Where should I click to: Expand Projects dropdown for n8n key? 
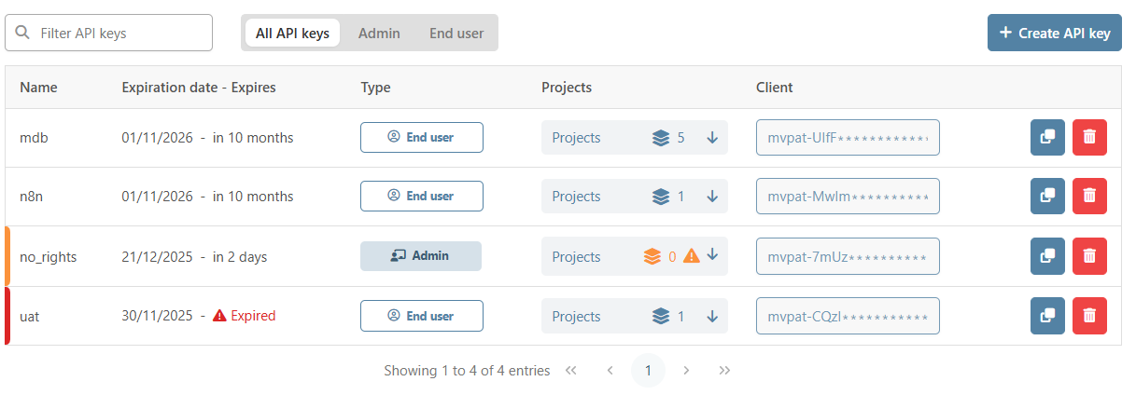point(712,197)
